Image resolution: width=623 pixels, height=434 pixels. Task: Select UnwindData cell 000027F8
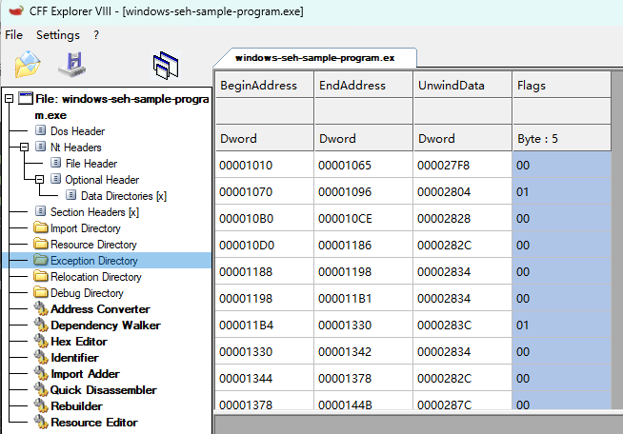coord(462,165)
